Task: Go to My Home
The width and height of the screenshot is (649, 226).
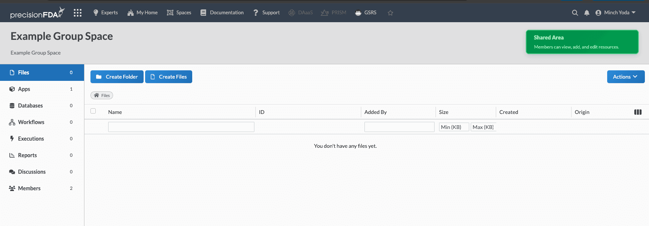Action: (x=142, y=13)
